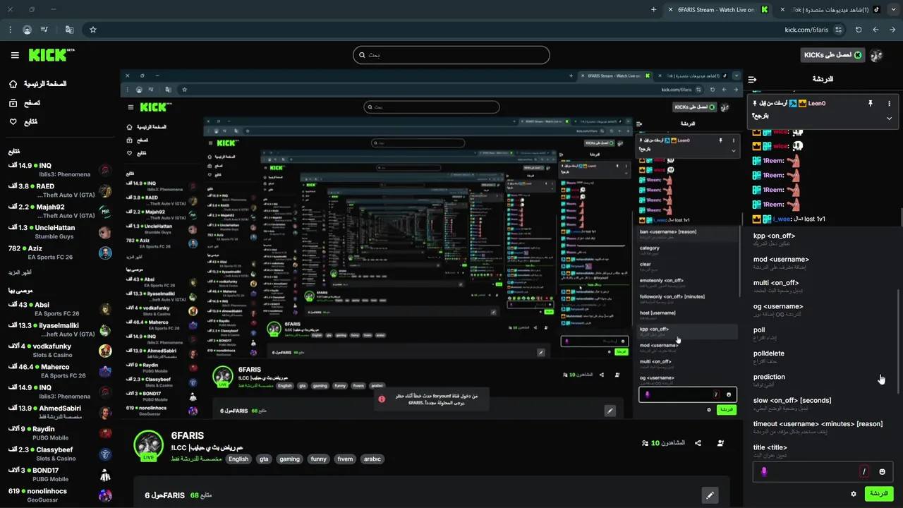This screenshot has height=508, width=903.
Task: Expand the pinned message chevron
Action: click(889, 119)
